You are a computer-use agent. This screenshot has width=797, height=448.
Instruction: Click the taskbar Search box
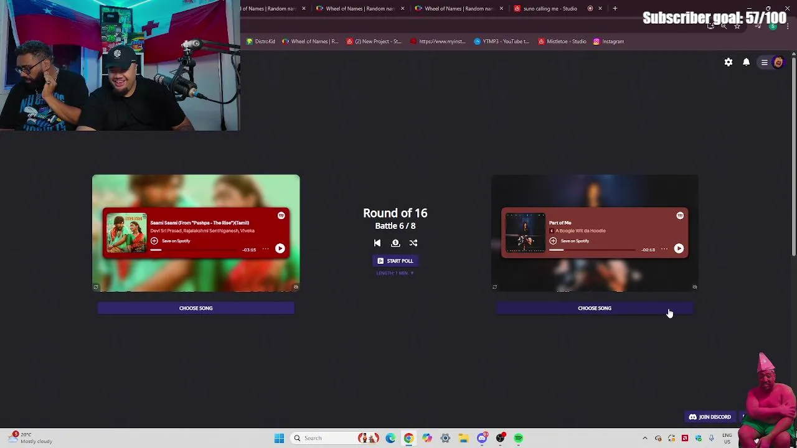[x=335, y=438]
